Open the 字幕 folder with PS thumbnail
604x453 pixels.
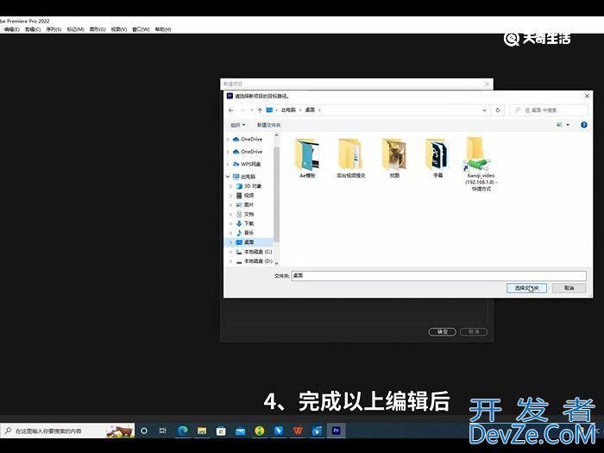437,158
